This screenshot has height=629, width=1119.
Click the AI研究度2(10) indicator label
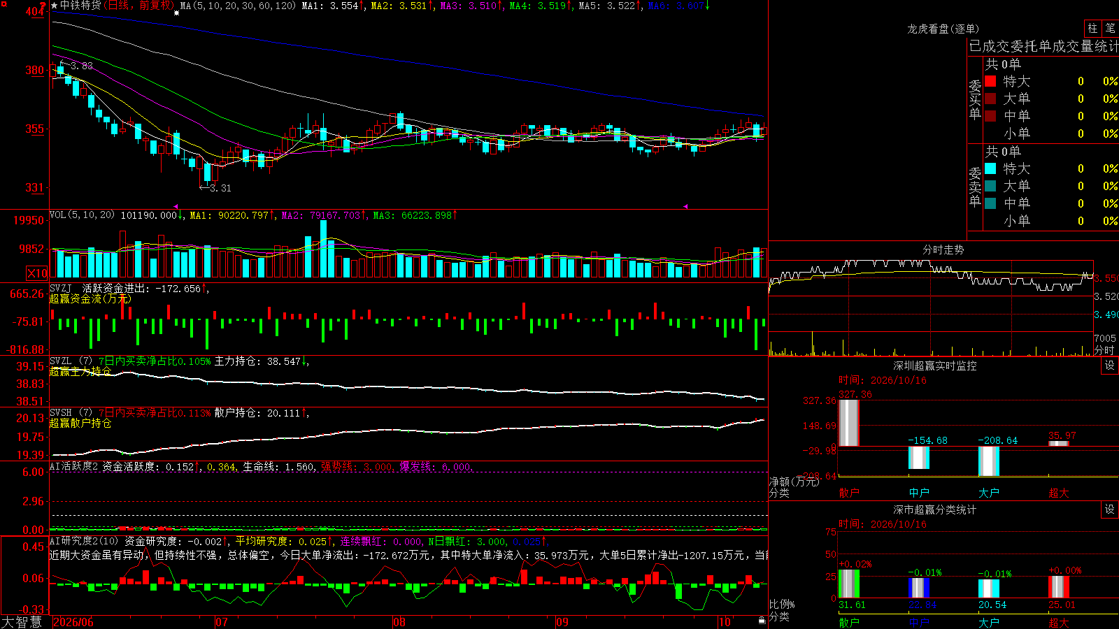click(x=84, y=541)
